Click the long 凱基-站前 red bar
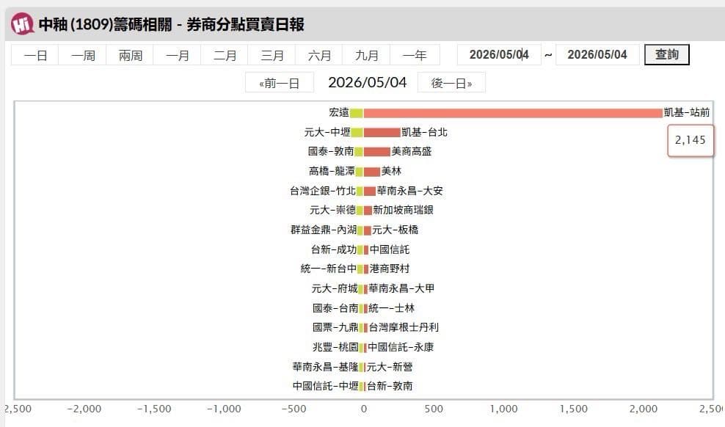725x427 pixels. click(513, 113)
